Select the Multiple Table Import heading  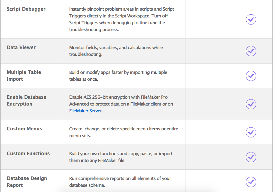[24, 76]
